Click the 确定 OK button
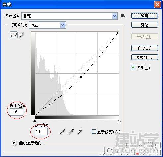 (145, 16)
